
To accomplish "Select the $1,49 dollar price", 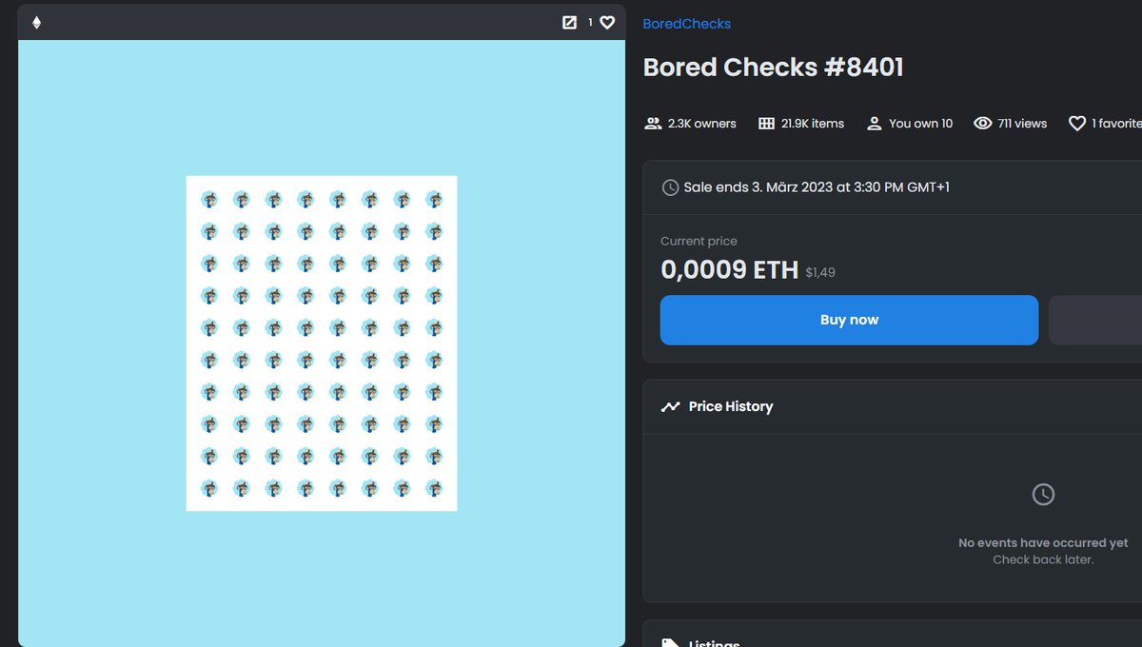I will 820,273.
